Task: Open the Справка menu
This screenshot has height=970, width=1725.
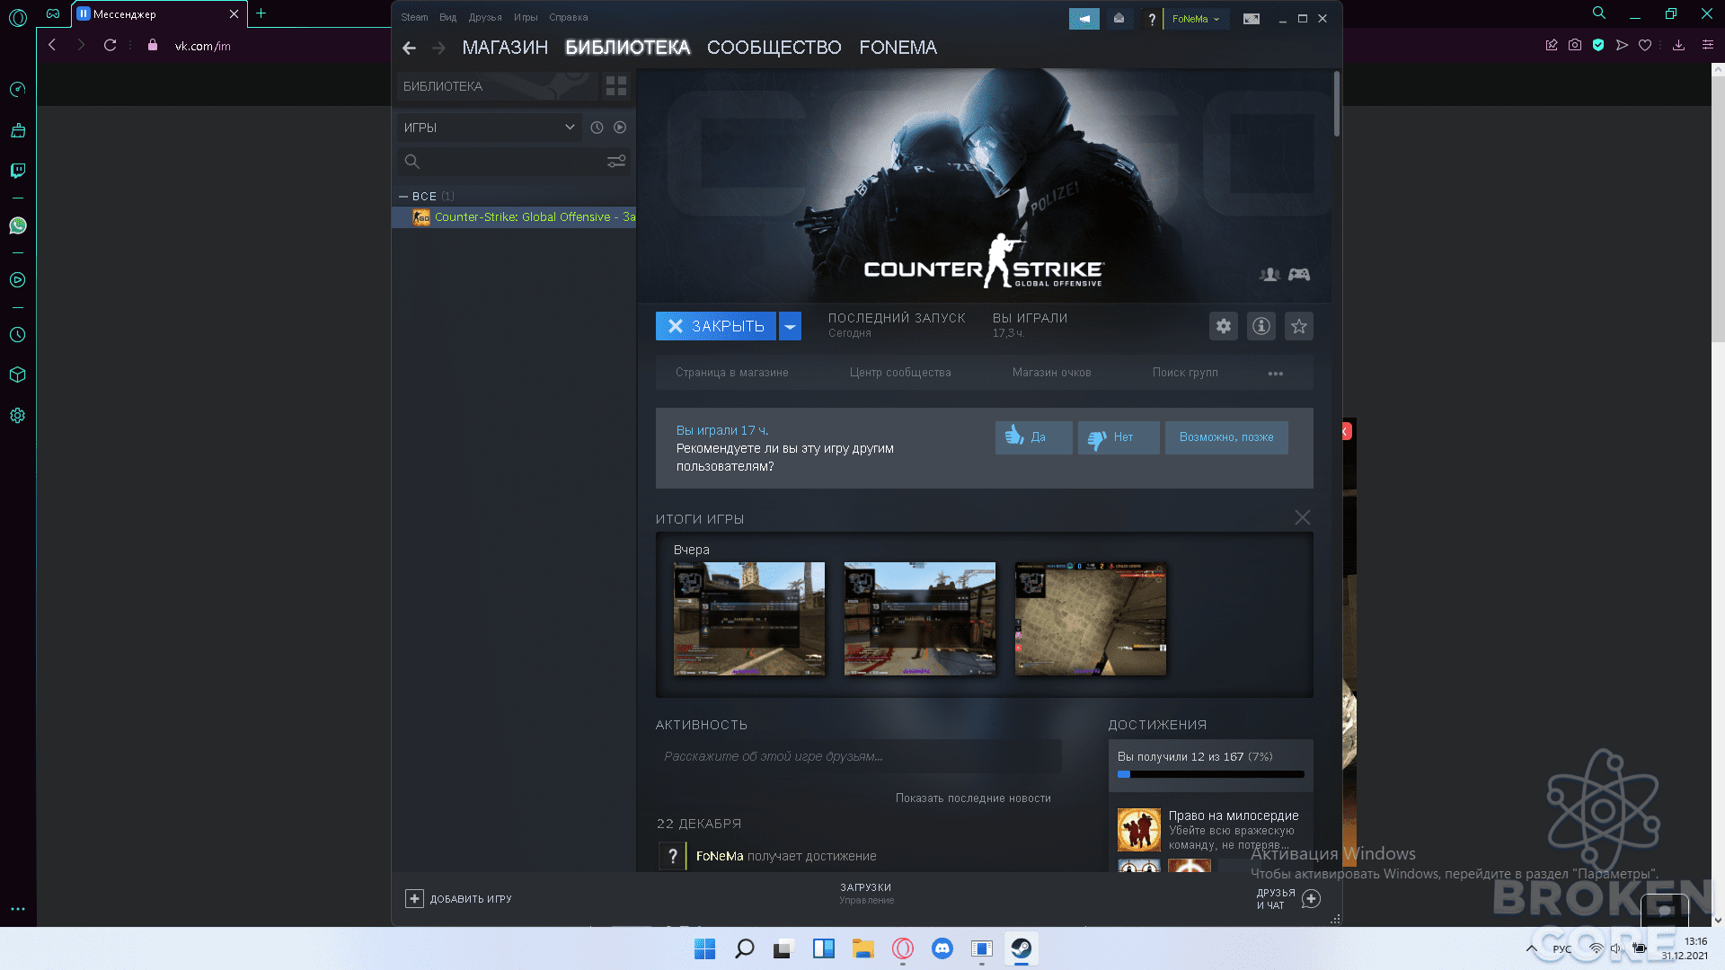Action: point(568,17)
